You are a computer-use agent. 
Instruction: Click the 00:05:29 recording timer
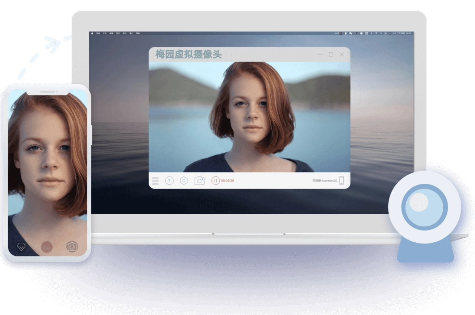click(x=227, y=181)
